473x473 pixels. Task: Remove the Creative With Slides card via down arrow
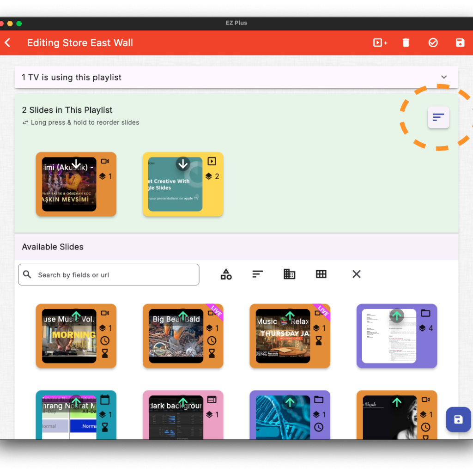point(183,164)
